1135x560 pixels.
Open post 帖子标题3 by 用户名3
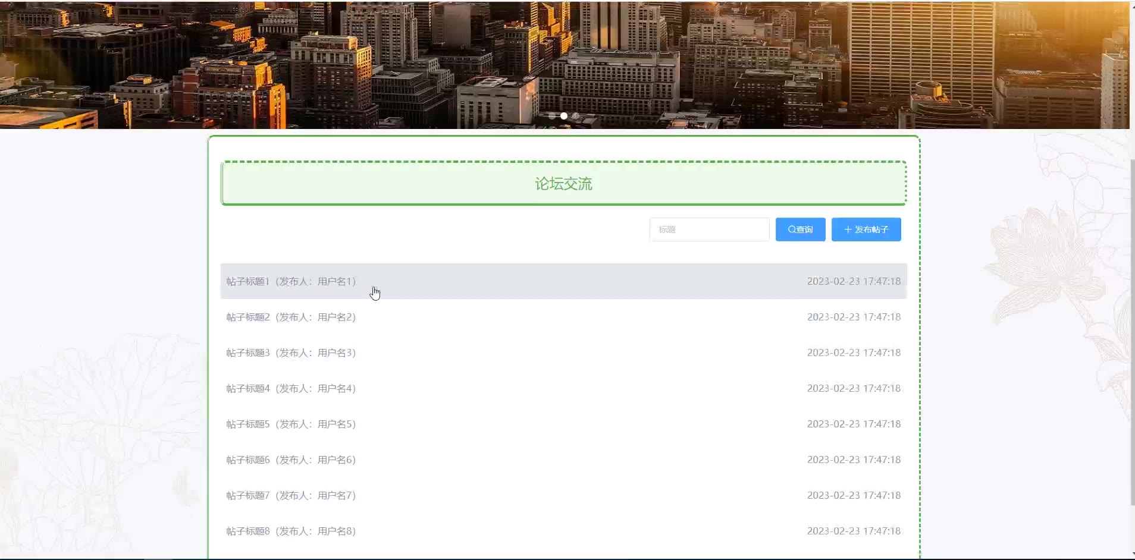tap(563, 353)
